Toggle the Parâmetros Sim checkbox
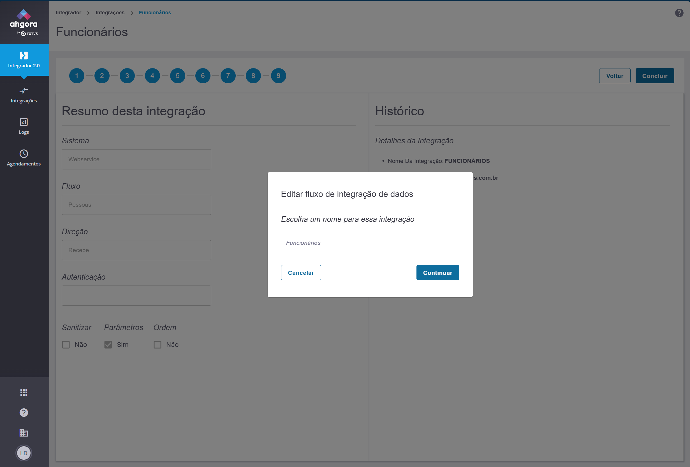This screenshot has width=690, height=467. coord(108,345)
